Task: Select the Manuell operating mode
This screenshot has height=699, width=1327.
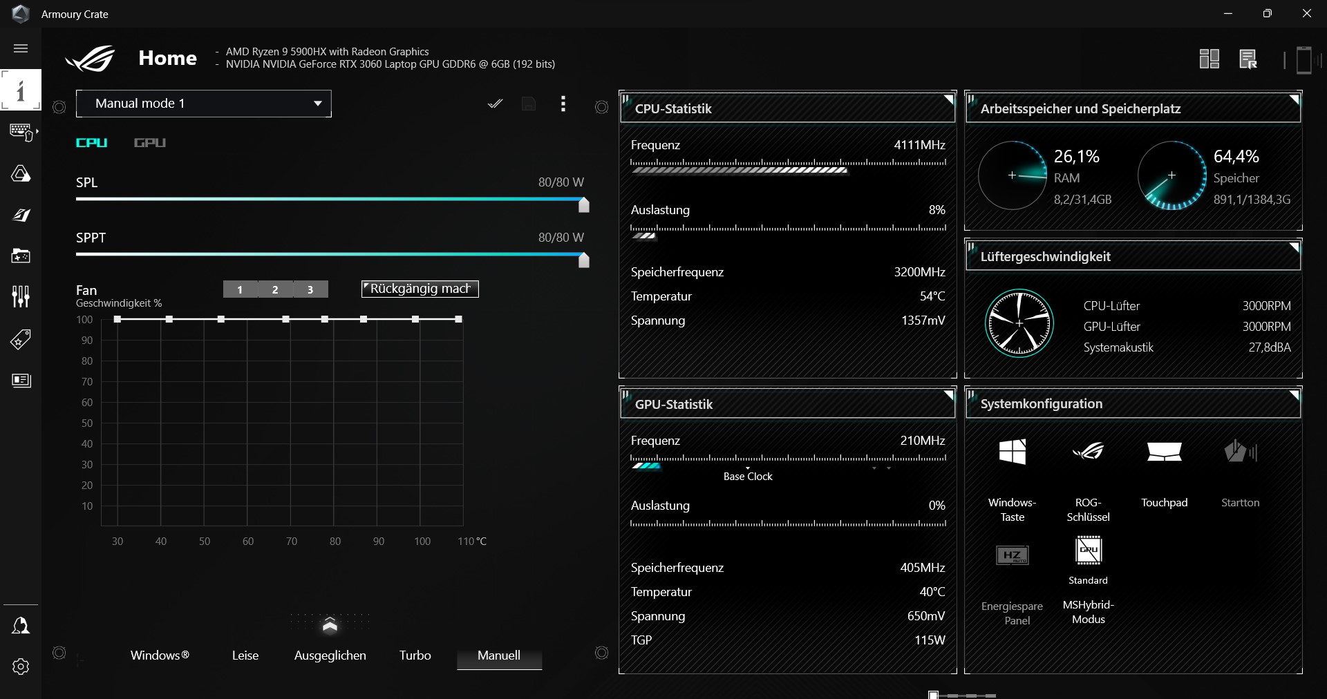Action: (x=499, y=655)
